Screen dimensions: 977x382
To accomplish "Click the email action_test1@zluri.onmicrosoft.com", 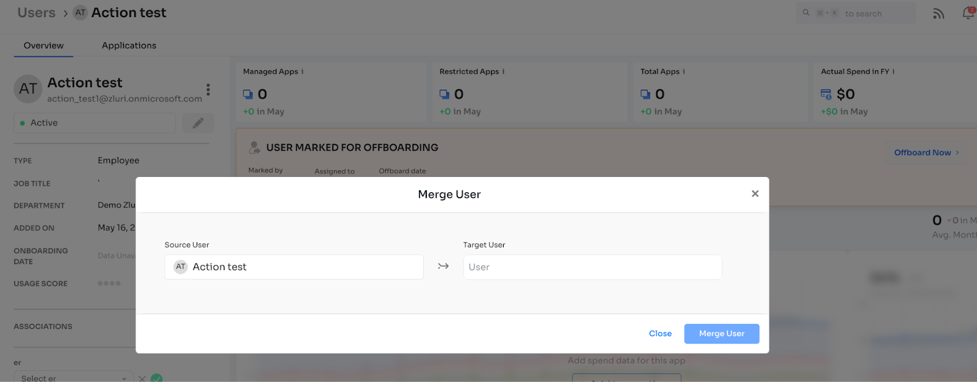I will [x=125, y=99].
